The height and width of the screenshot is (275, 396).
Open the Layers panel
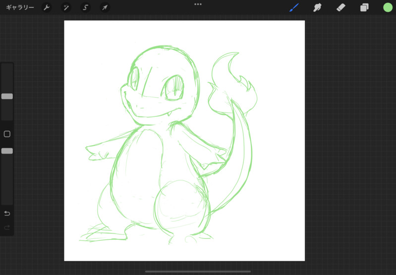(364, 7)
